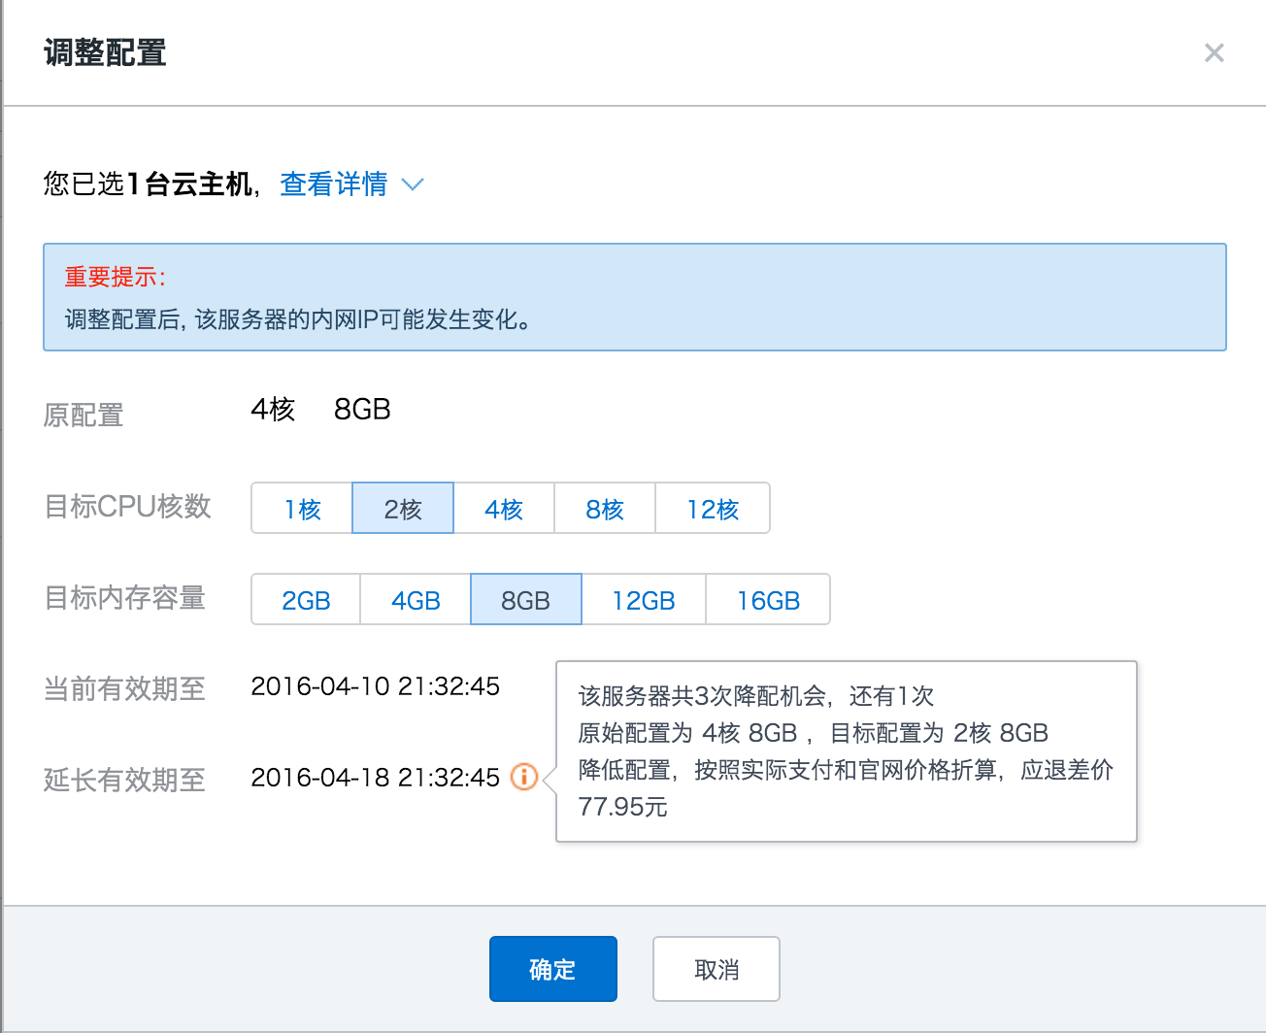Select 1核 as target CPU cores
This screenshot has height=1033, width=1266.
302,508
